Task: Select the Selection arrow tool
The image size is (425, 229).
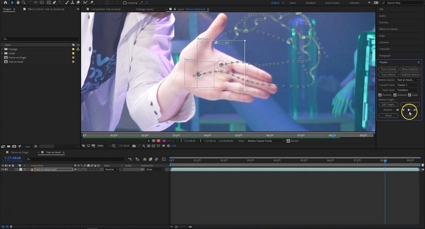Action: (x=12, y=3)
